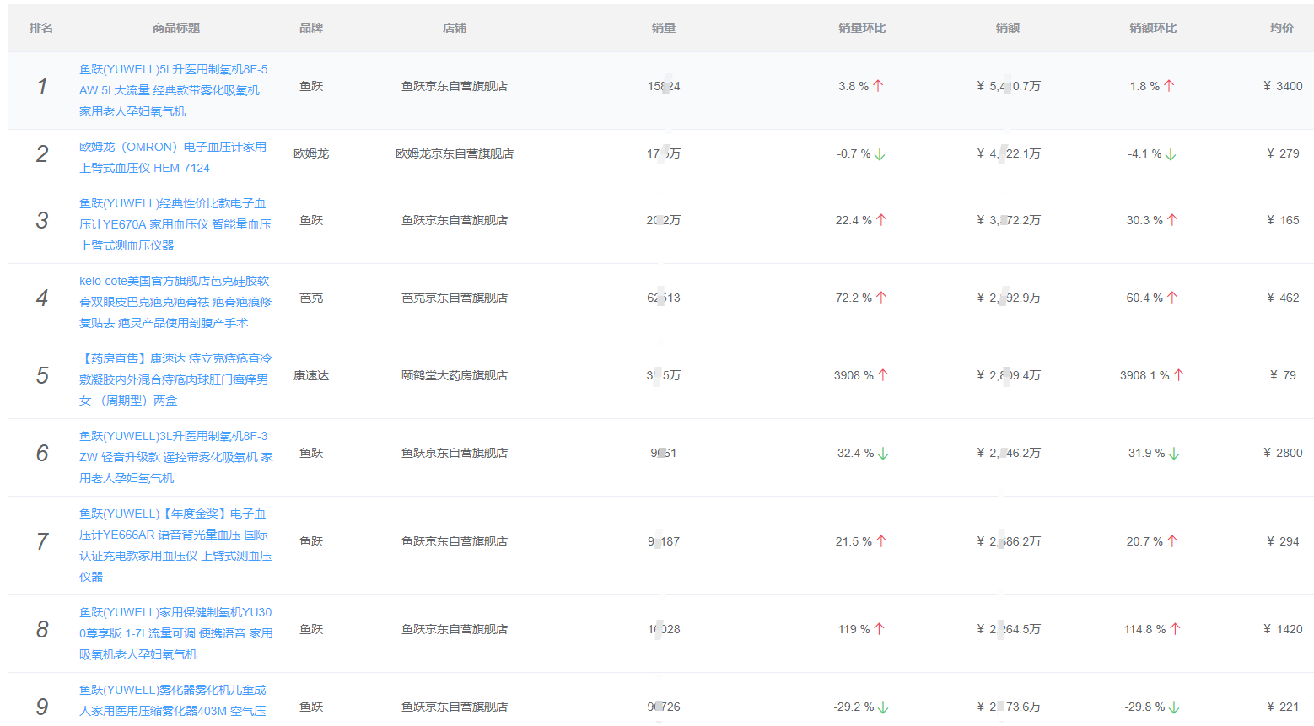The width and height of the screenshot is (1314, 726).
Task: Select the 康速达 brand cell
Action: (x=311, y=375)
